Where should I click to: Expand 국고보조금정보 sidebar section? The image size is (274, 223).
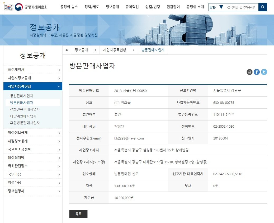point(33,149)
